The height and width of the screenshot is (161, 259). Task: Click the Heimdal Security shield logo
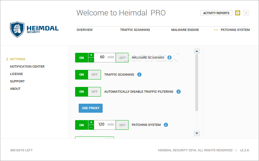17,30
